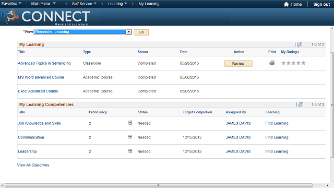Screen dimensions: 334x188
Task: Click the CONNECT Maryland Judiciary logo
Action: [46, 17]
